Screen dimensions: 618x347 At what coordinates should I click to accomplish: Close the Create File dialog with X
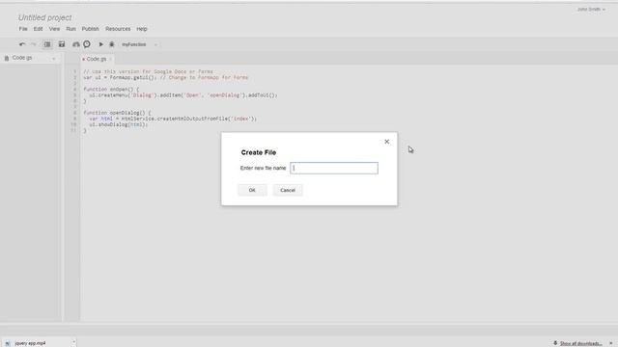click(386, 142)
